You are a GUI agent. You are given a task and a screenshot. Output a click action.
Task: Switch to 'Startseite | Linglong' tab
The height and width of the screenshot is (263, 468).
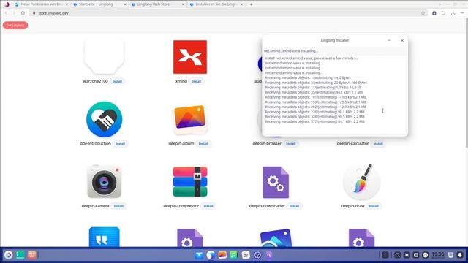click(x=99, y=4)
